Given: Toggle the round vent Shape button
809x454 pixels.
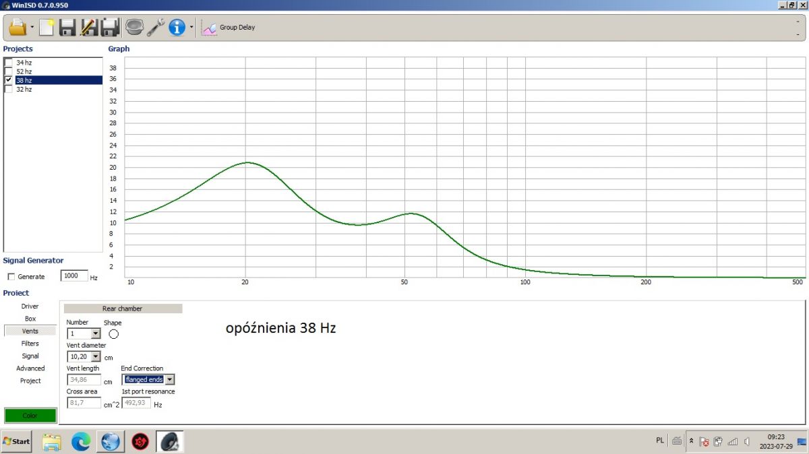Looking at the screenshot, I should [x=113, y=333].
